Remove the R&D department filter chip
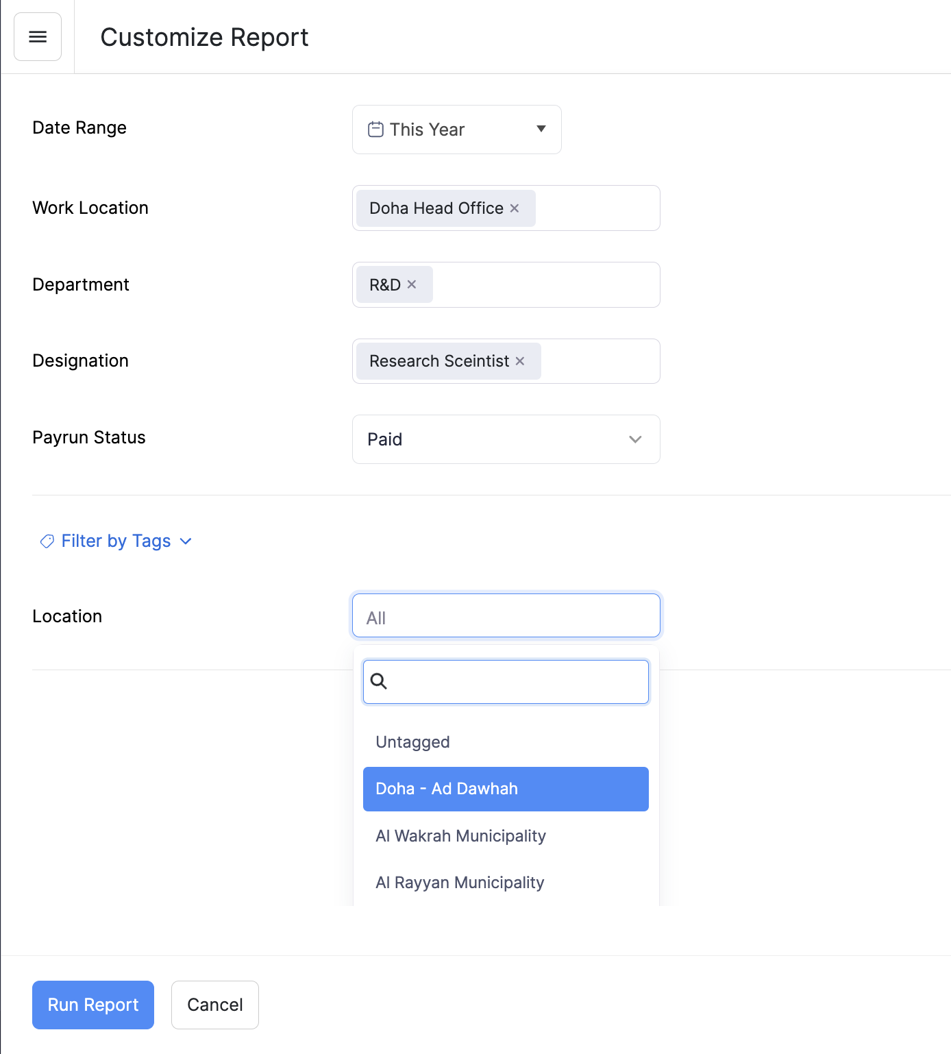Viewport: 951px width, 1054px height. coord(412,284)
